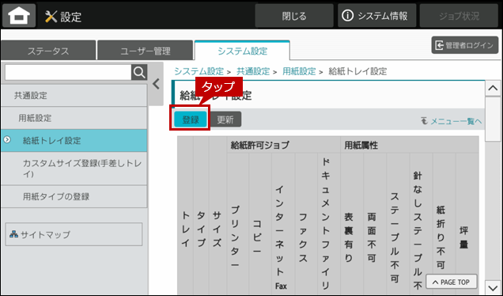Click システム設定 breadcrumb link
This screenshot has height=296, width=503.
tap(199, 71)
